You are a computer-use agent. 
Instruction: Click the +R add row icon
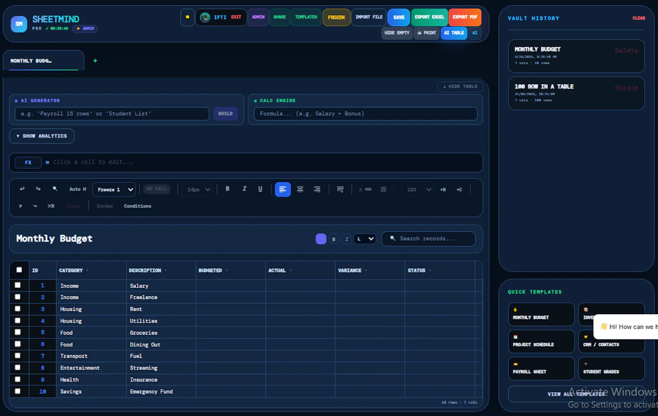(443, 190)
